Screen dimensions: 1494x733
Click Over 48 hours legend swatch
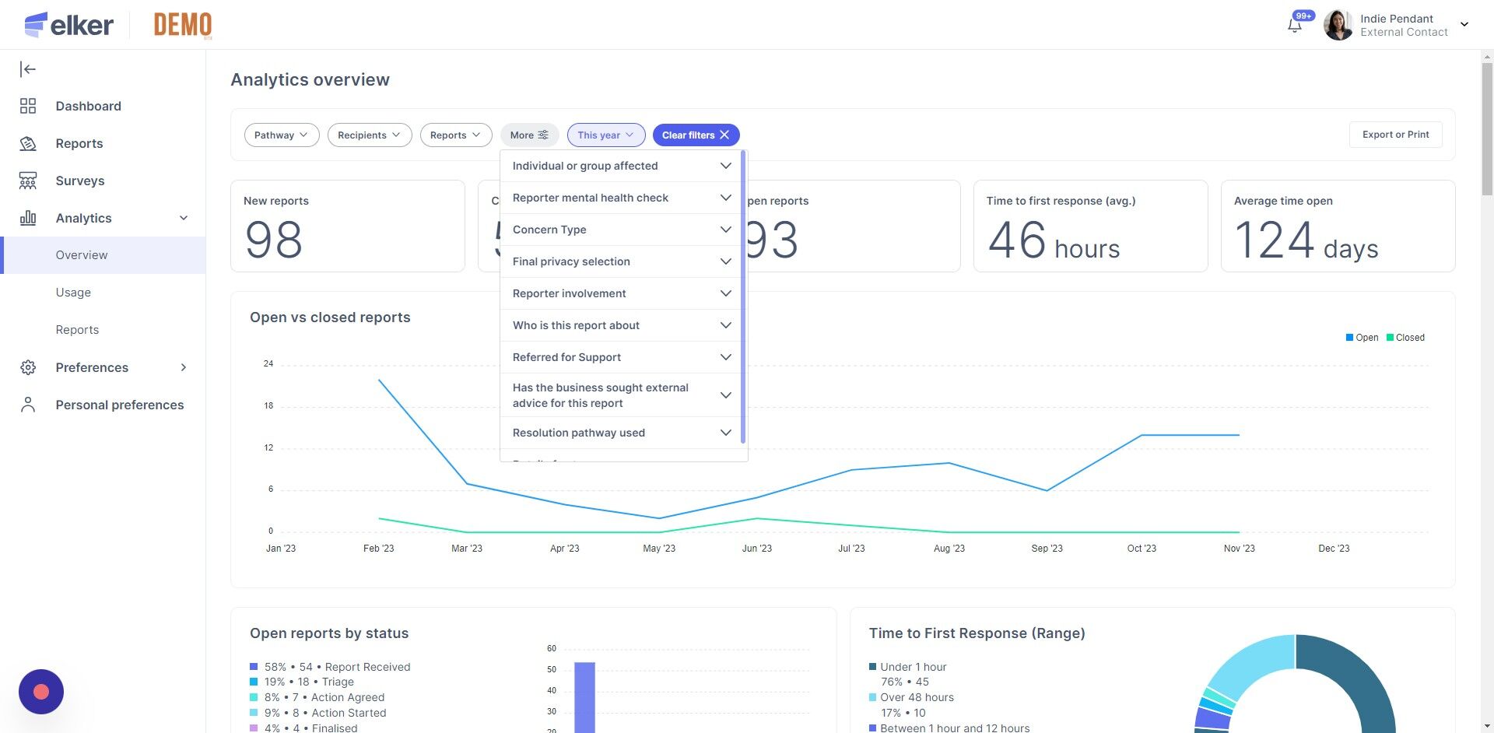click(x=873, y=697)
